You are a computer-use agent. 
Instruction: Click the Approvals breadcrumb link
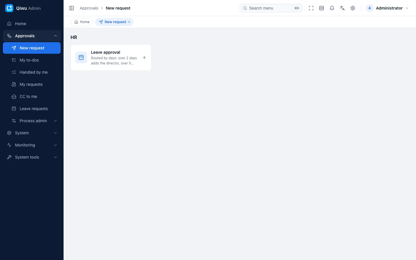(89, 8)
